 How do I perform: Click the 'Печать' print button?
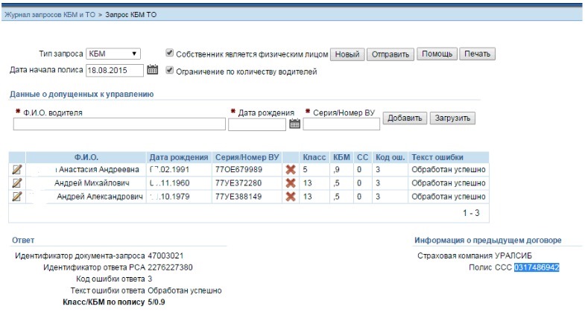click(x=477, y=54)
